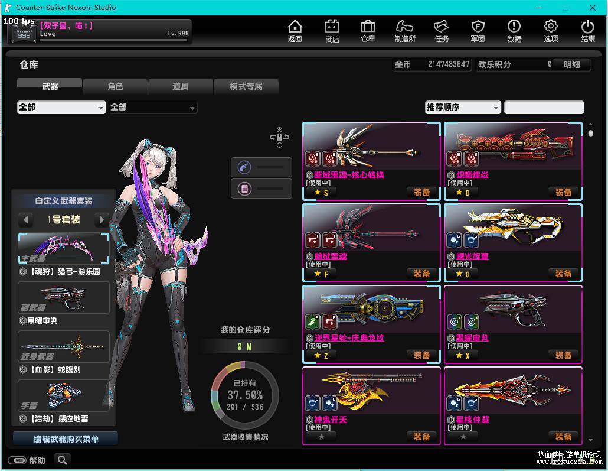
Task: Open the first 全部 category dropdown
Action: click(61, 107)
